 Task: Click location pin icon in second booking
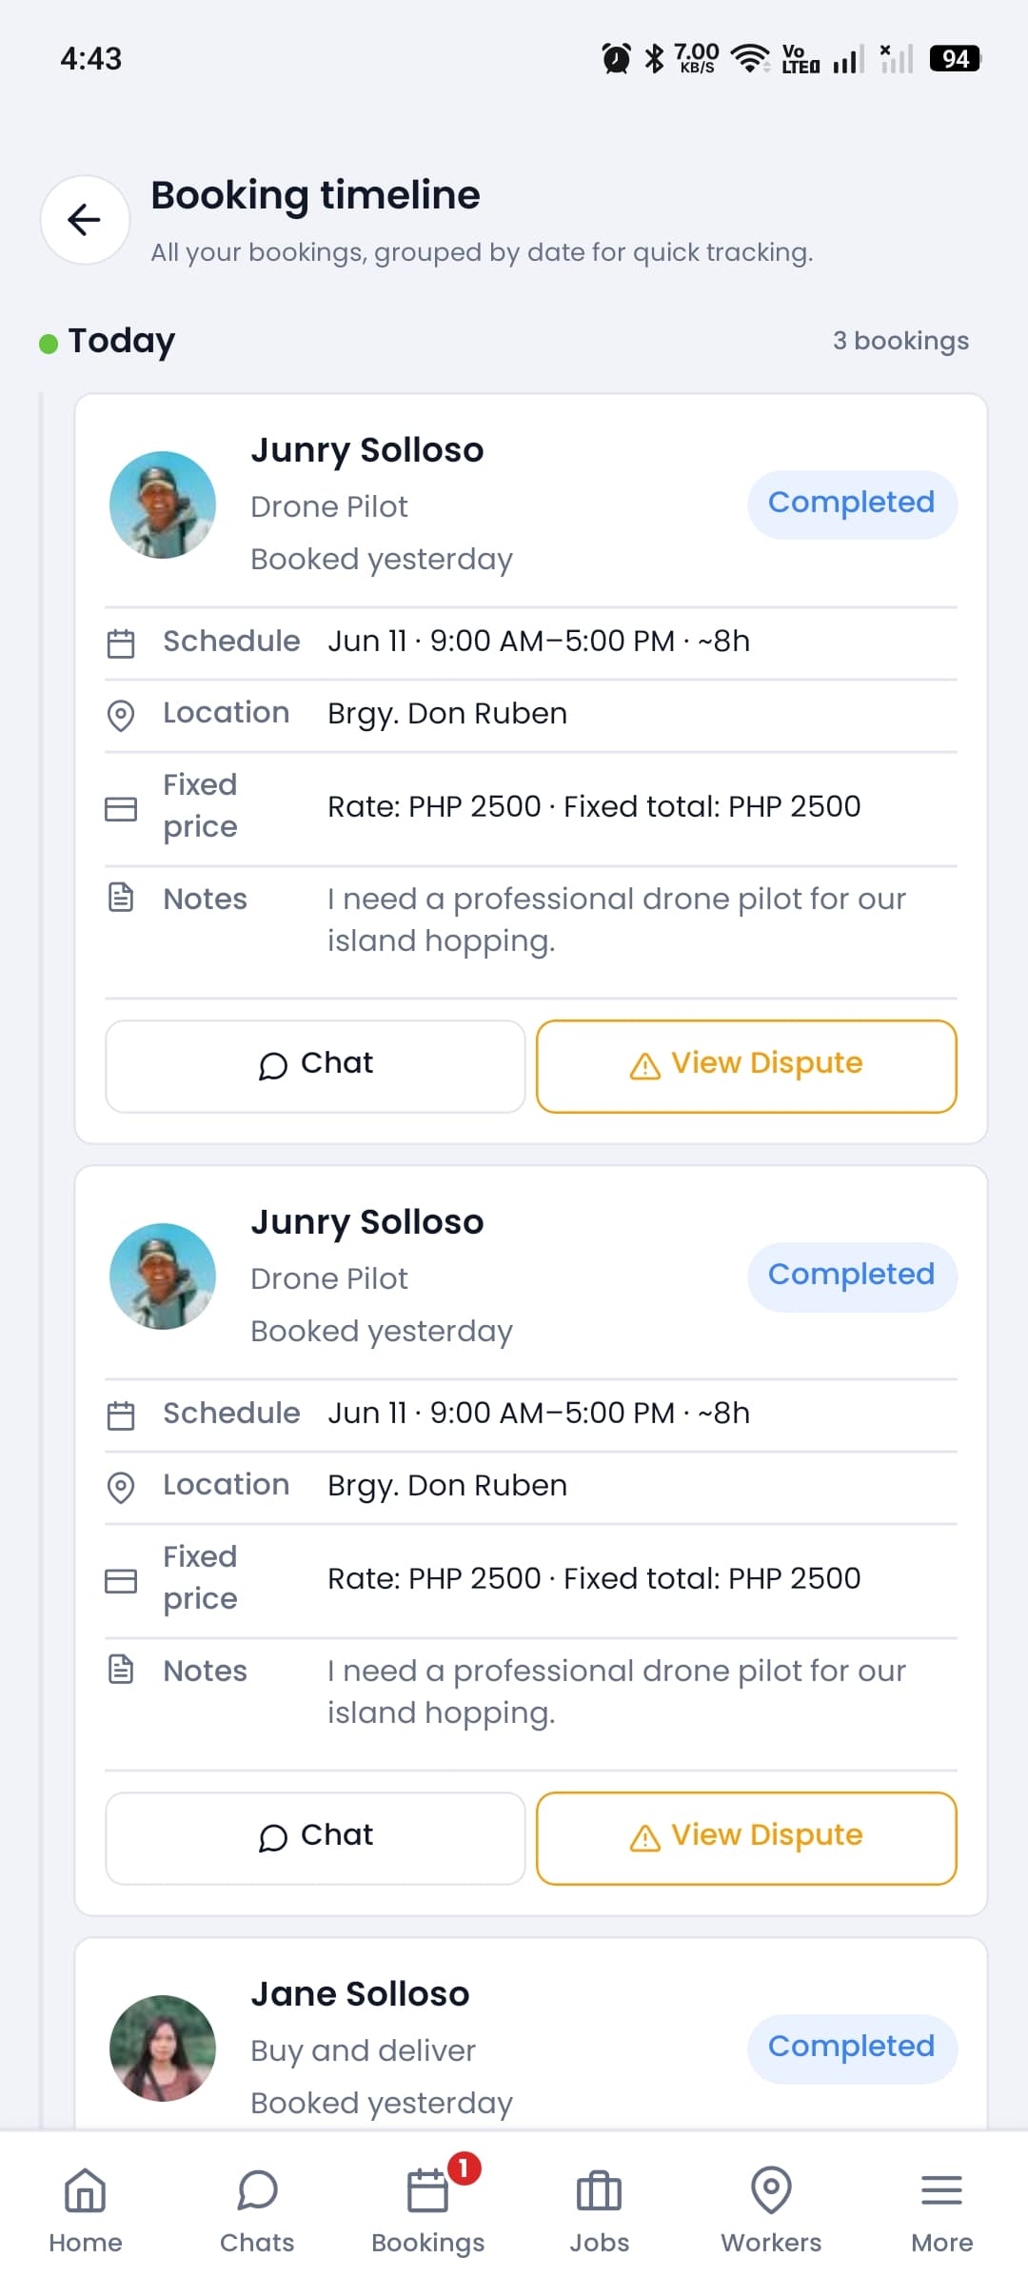click(x=121, y=1487)
